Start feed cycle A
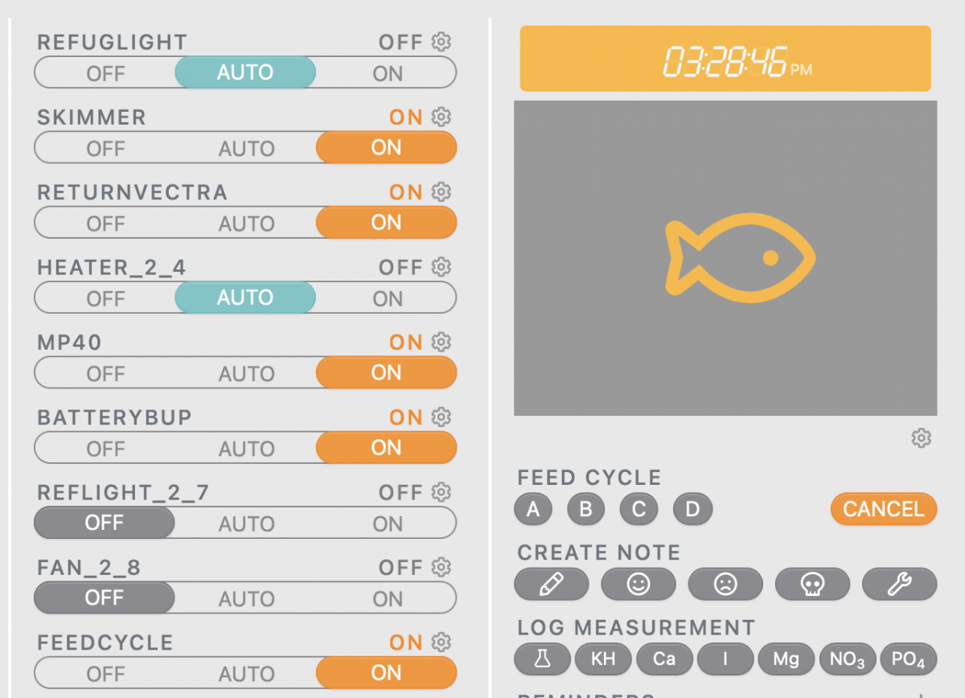The height and width of the screenshot is (698, 965). pyautogui.click(x=533, y=509)
